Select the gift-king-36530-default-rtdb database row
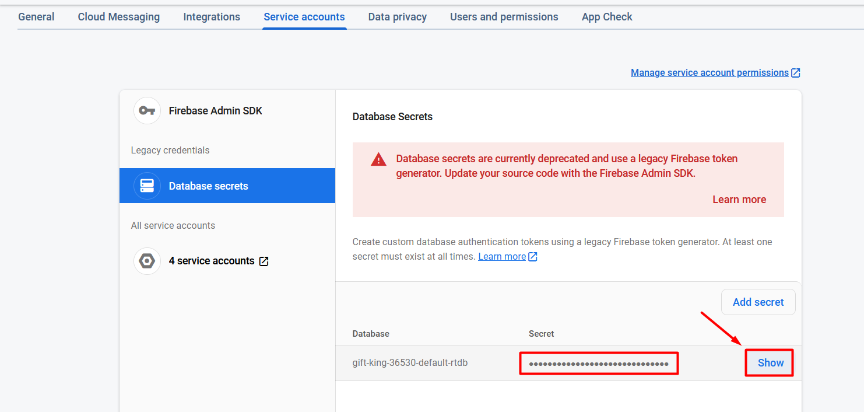864x412 pixels. coord(568,363)
